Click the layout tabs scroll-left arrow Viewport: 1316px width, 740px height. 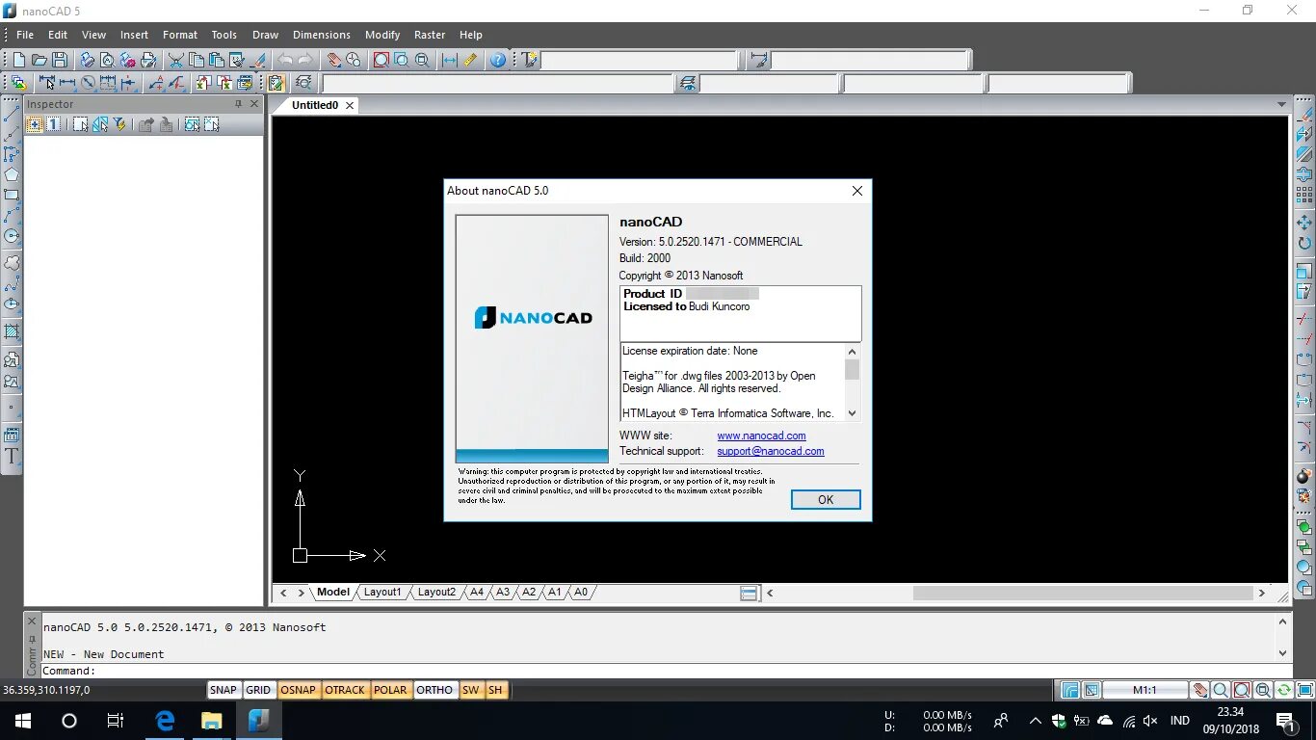coord(283,593)
